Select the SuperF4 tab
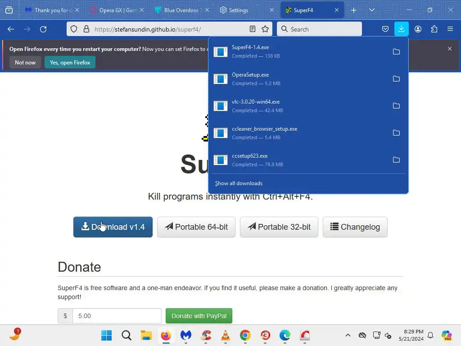 (312, 10)
